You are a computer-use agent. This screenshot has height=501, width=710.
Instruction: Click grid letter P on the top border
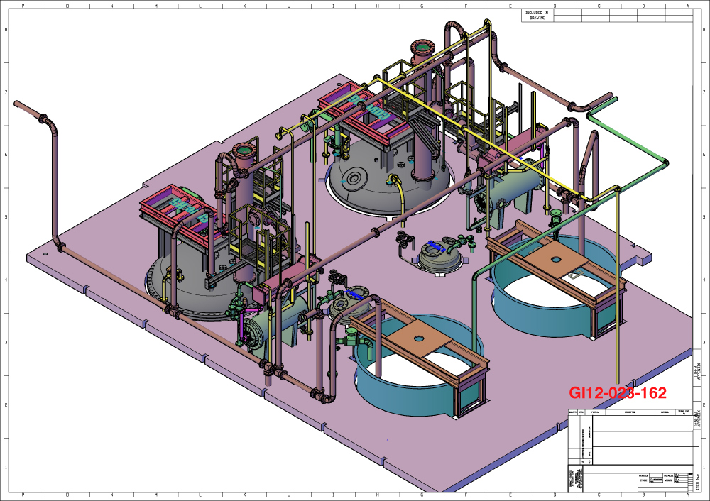[x=23, y=5]
